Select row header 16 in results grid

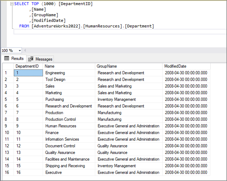pyautogui.click(x=8, y=172)
